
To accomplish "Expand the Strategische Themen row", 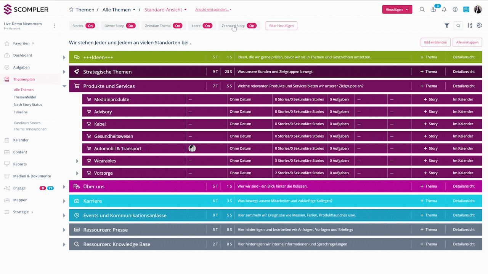I will click(x=64, y=72).
